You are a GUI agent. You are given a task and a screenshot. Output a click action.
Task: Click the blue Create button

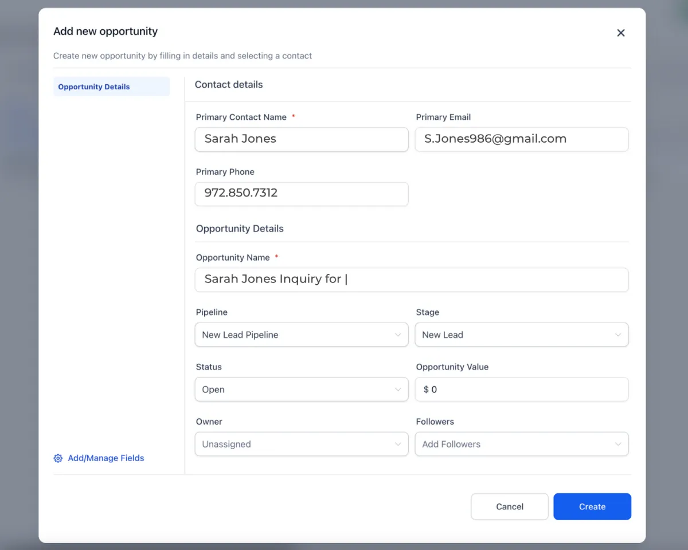592,506
